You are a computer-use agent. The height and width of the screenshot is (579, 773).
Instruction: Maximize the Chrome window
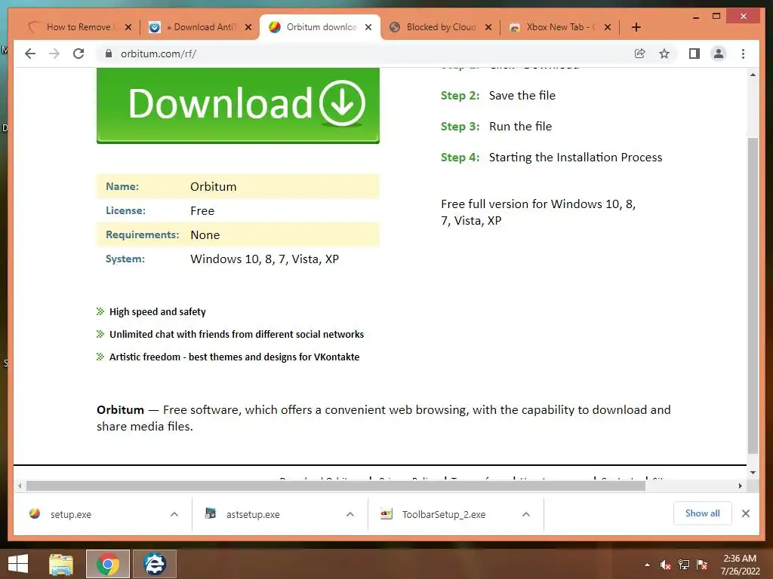[x=716, y=17]
